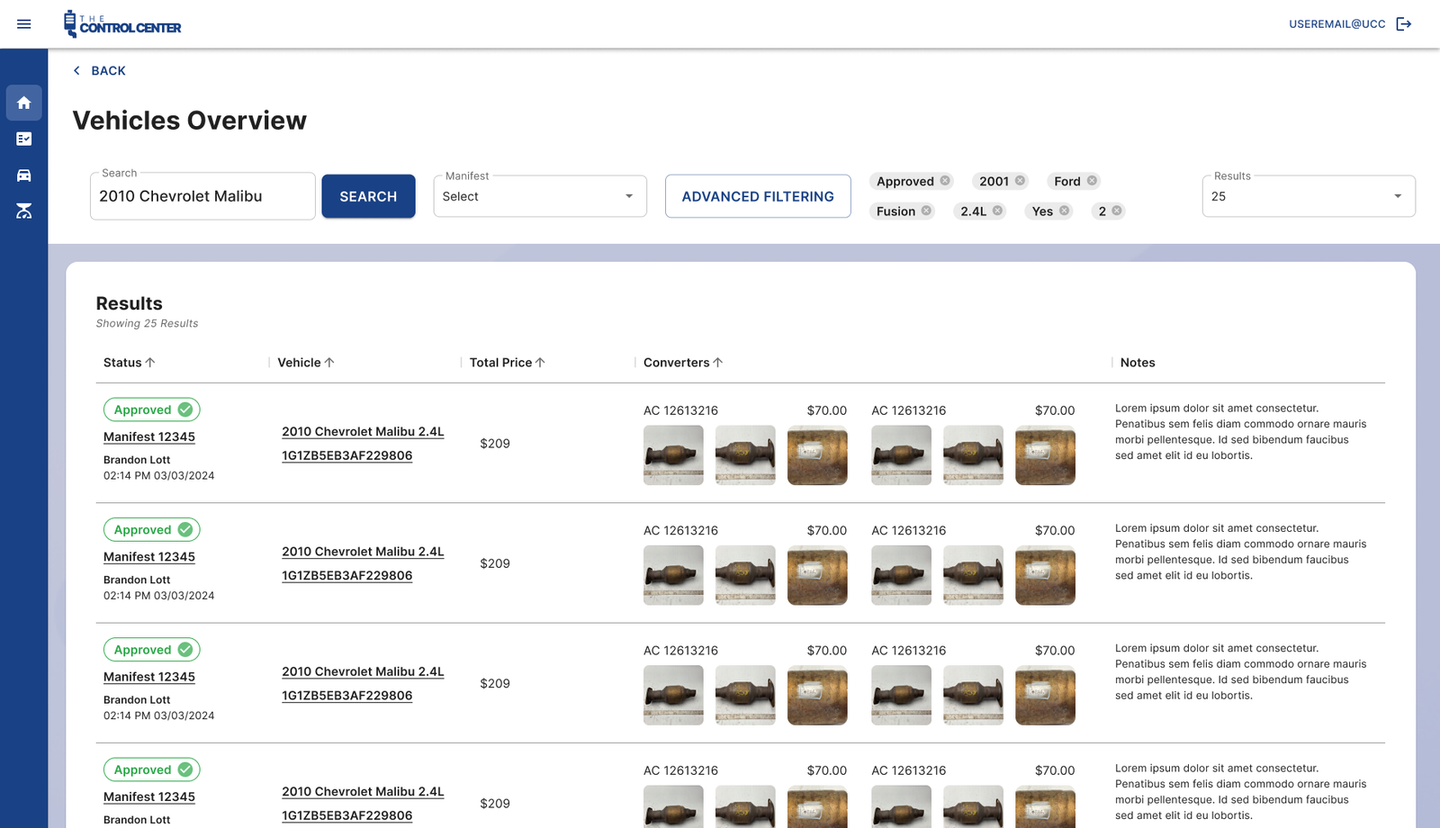Sort by Total Price column
This screenshot has width=1440, height=828.
coord(507,363)
